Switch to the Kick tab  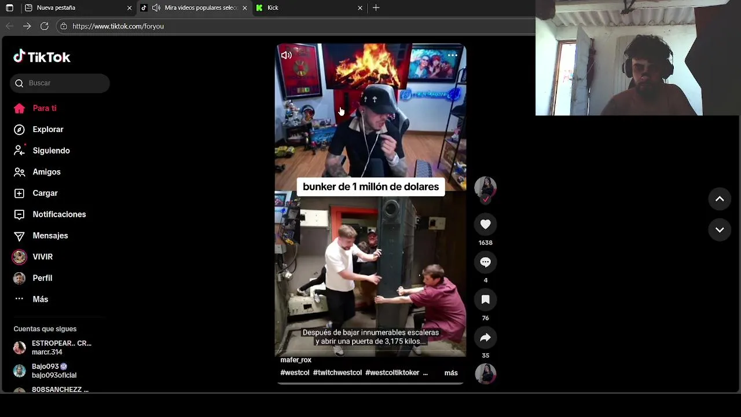coord(310,8)
